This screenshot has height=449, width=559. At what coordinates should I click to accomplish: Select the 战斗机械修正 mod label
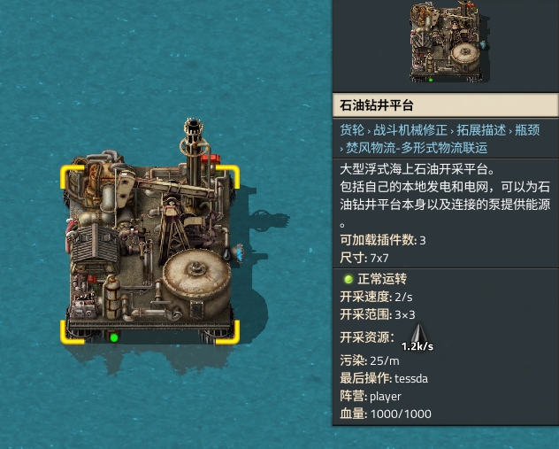(410, 130)
